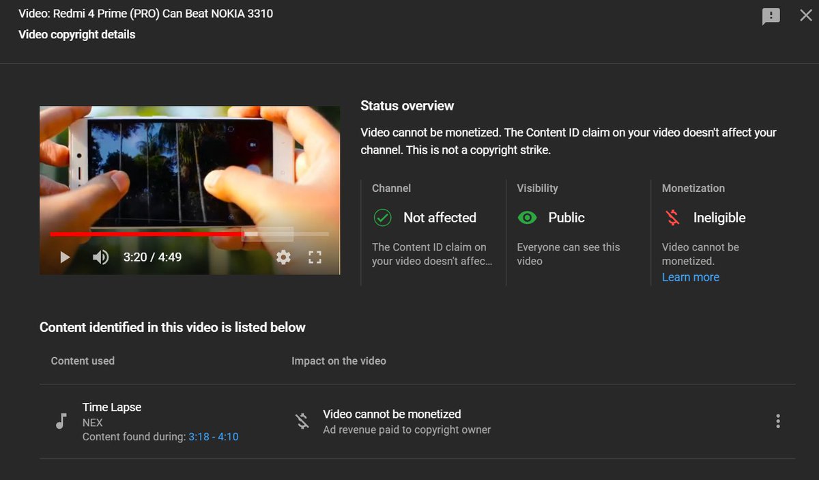
Task: Click the Content used column header
Action: pos(83,361)
